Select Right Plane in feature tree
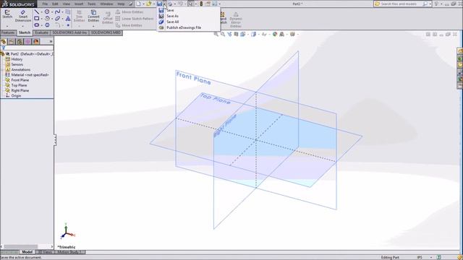This screenshot has width=463, height=260. [x=20, y=90]
